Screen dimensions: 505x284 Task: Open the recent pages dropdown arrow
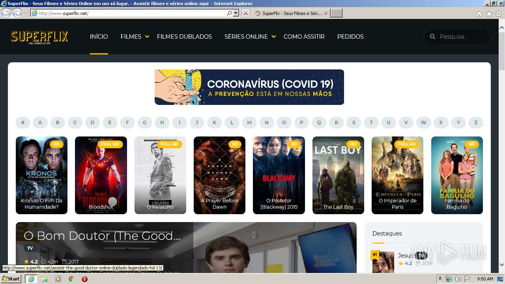click(26, 13)
